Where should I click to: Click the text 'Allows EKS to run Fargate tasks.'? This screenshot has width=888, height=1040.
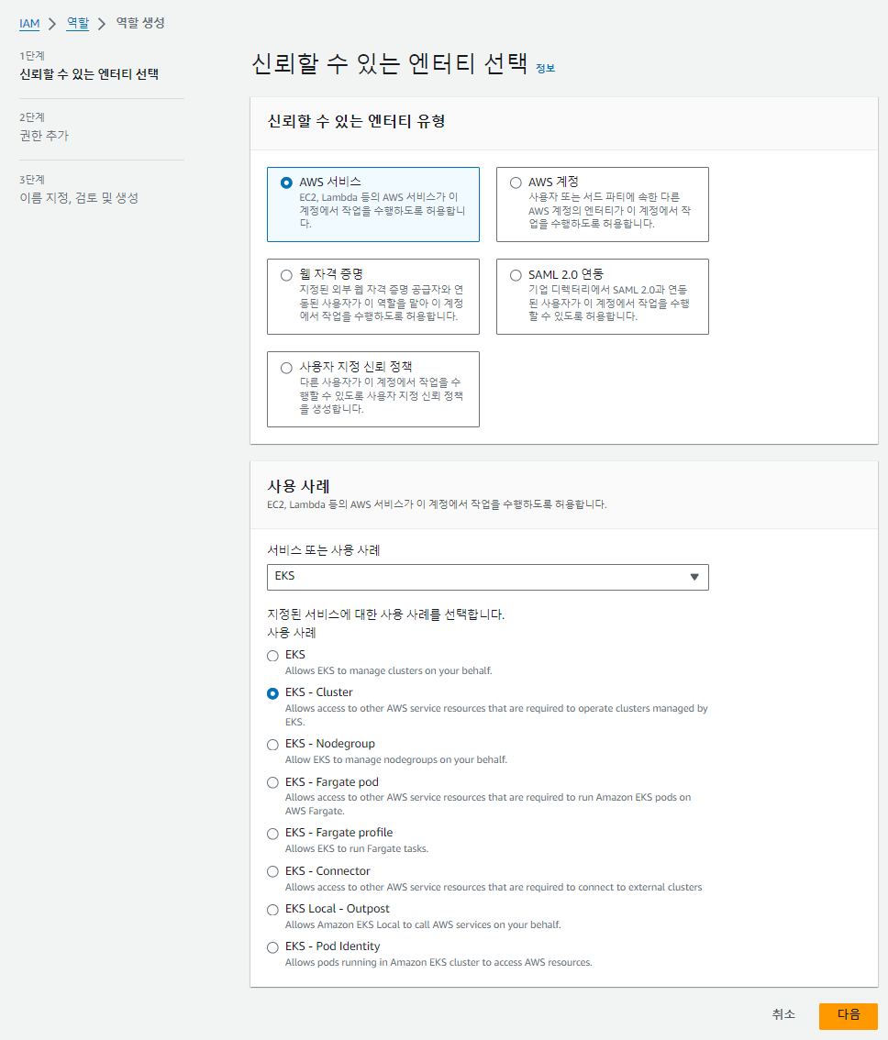pos(357,848)
